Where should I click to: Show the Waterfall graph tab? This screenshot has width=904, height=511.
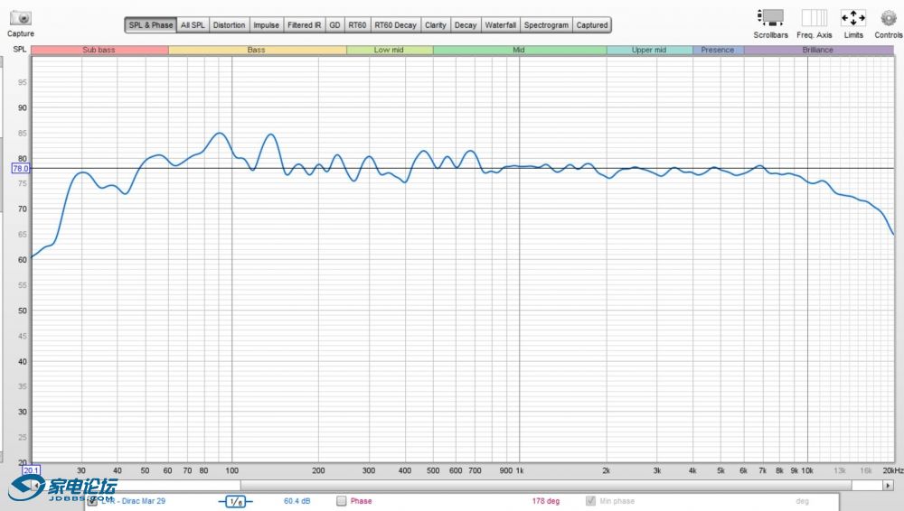[500, 25]
